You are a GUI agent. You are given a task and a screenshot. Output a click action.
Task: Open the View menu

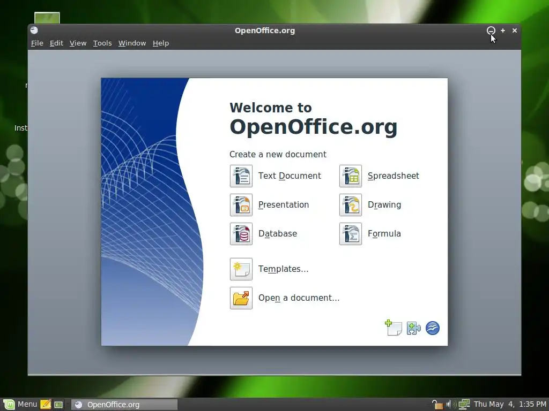tap(78, 43)
